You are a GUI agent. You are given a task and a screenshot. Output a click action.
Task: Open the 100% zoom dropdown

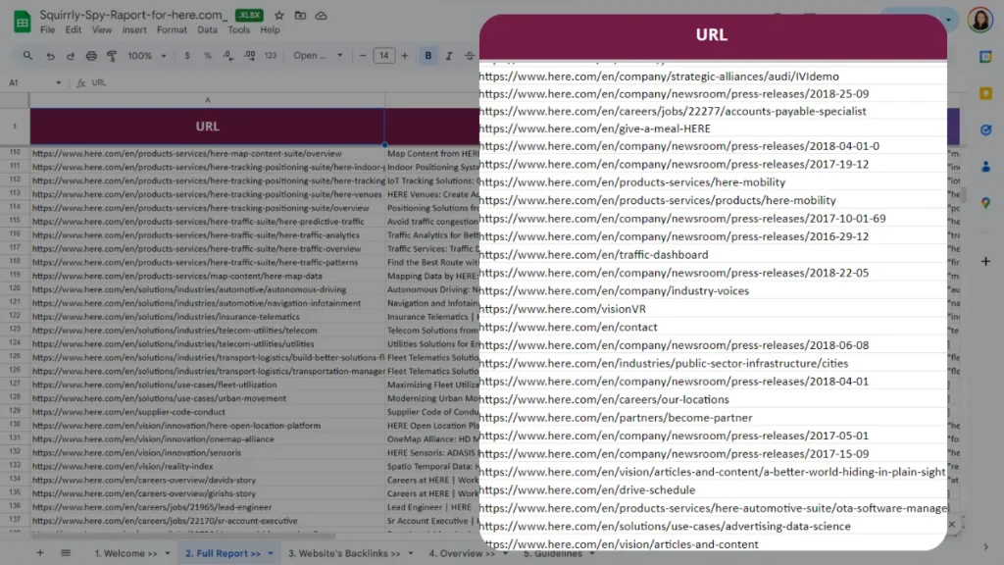pyautogui.click(x=145, y=56)
